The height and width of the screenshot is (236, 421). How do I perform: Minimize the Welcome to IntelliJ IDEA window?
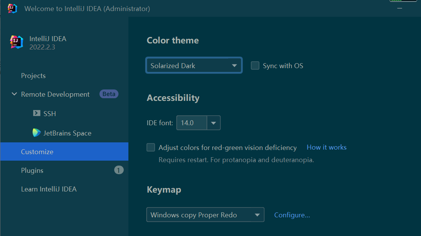tap(400, 8)
